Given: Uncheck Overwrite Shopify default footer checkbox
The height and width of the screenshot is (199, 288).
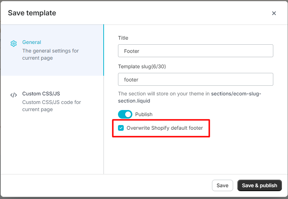Looking at the screenshot, I should coord(121,128).
